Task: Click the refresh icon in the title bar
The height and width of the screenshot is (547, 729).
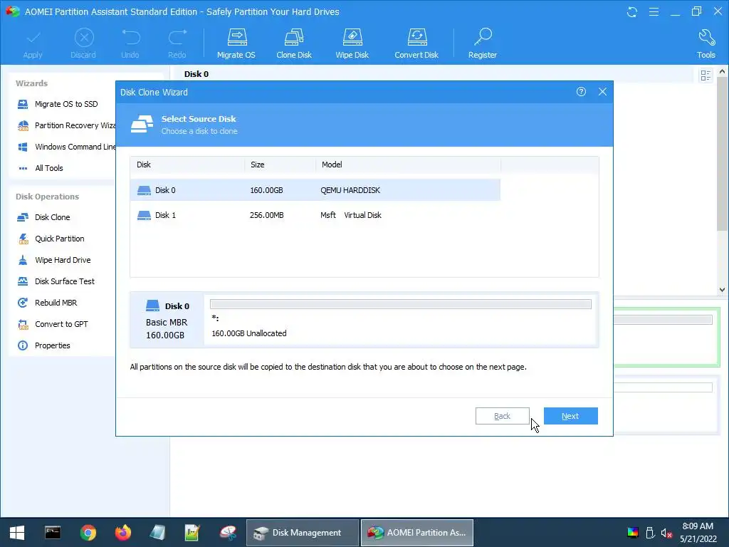Action: pos(632,11)
